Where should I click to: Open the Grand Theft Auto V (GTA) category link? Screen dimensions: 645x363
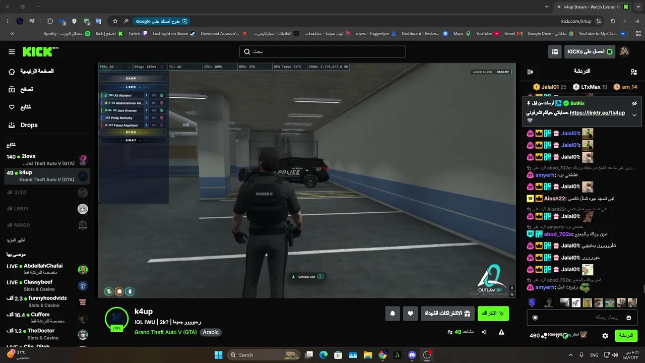click(166, 332)
